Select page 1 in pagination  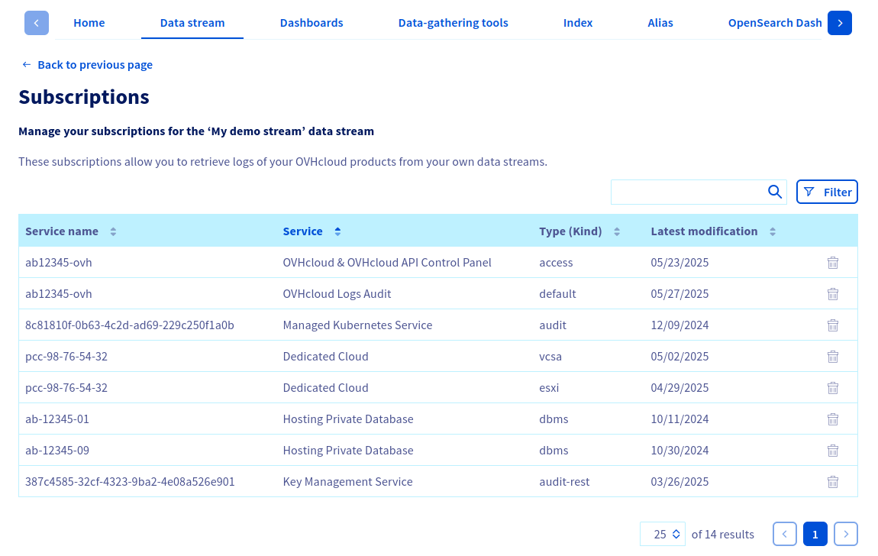click(815, 535)
